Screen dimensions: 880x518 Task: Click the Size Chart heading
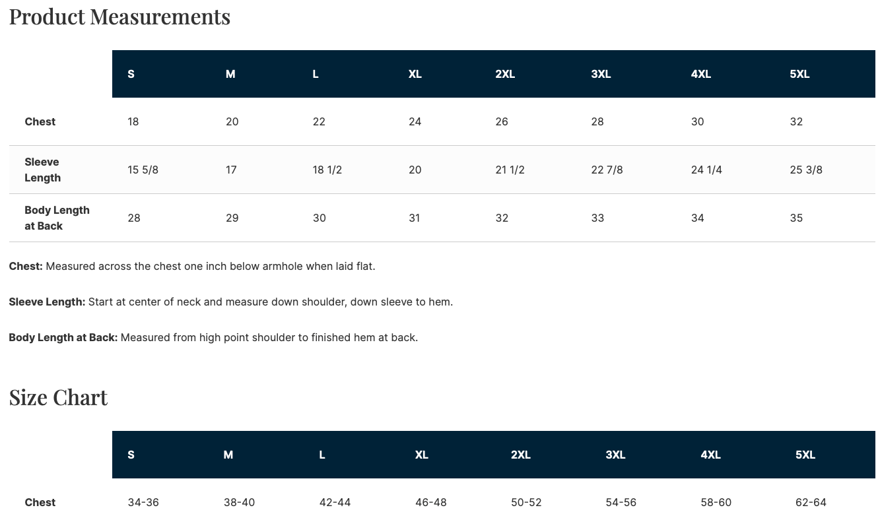(x=58, y=397)
